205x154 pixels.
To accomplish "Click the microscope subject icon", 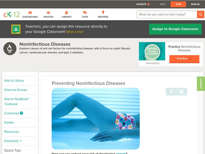I will coord(10,49).
